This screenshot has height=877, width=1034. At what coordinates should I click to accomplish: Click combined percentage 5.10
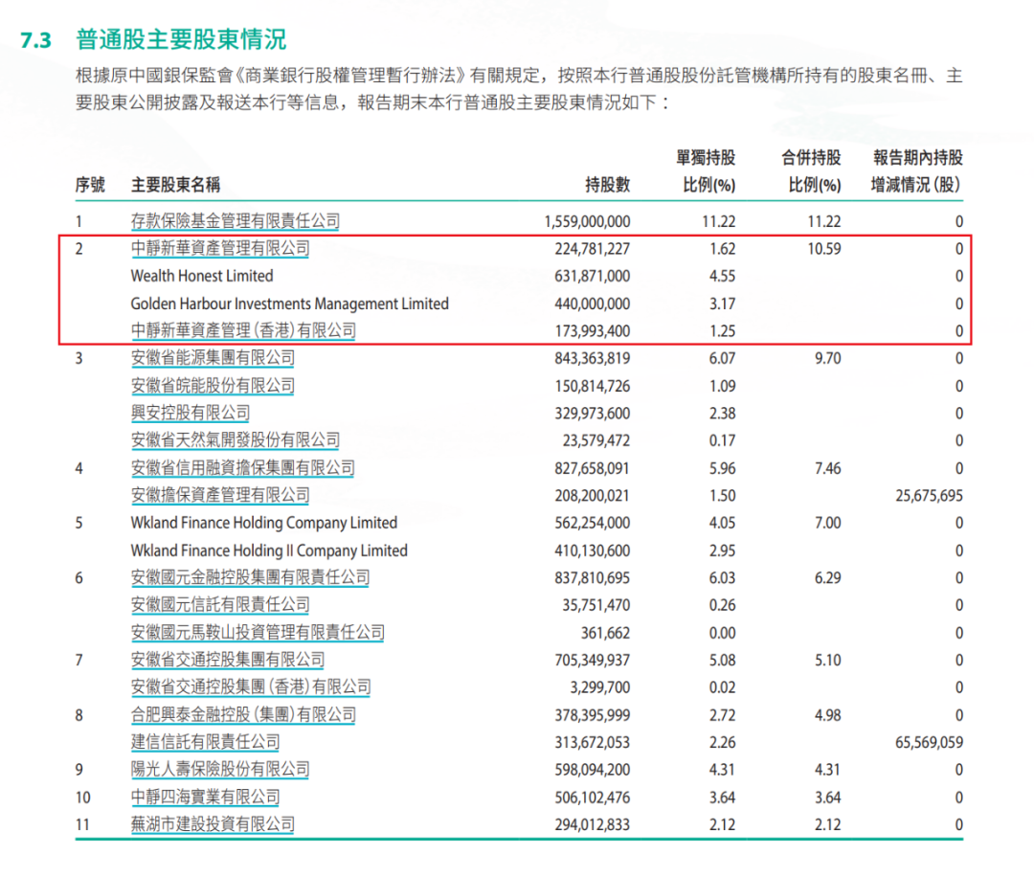pyautogui.click(x=827, y=660)
